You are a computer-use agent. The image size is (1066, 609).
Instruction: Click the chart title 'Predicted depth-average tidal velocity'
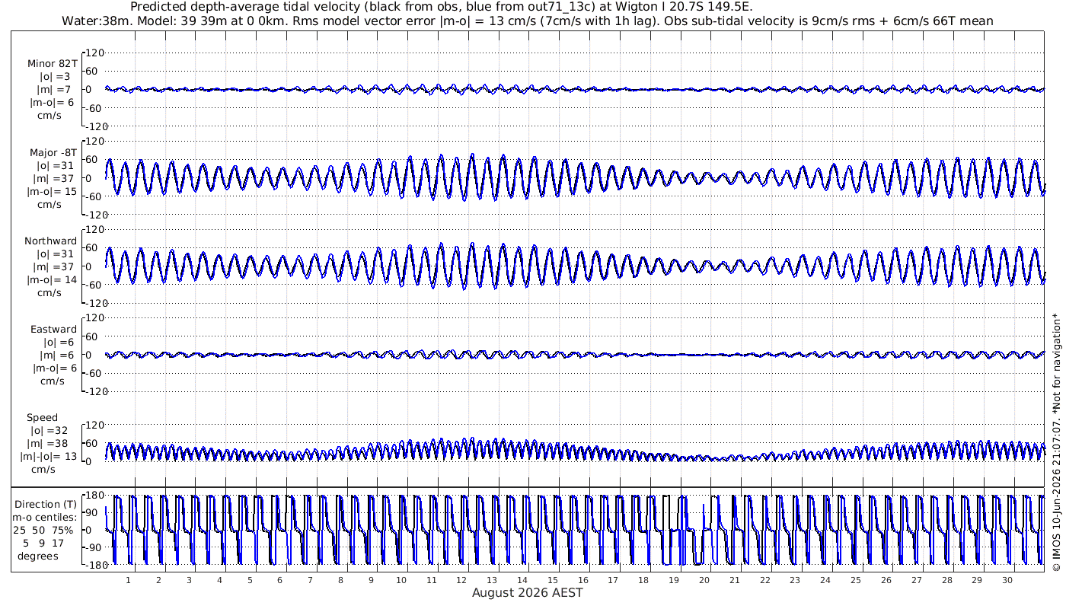point(246,7)
